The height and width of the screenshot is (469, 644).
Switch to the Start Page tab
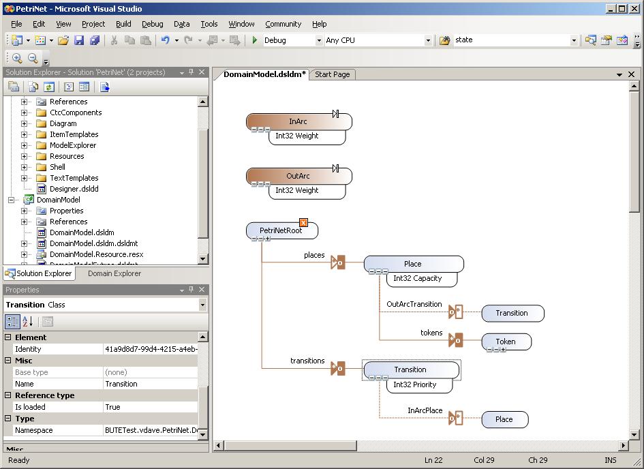[333, 74]
